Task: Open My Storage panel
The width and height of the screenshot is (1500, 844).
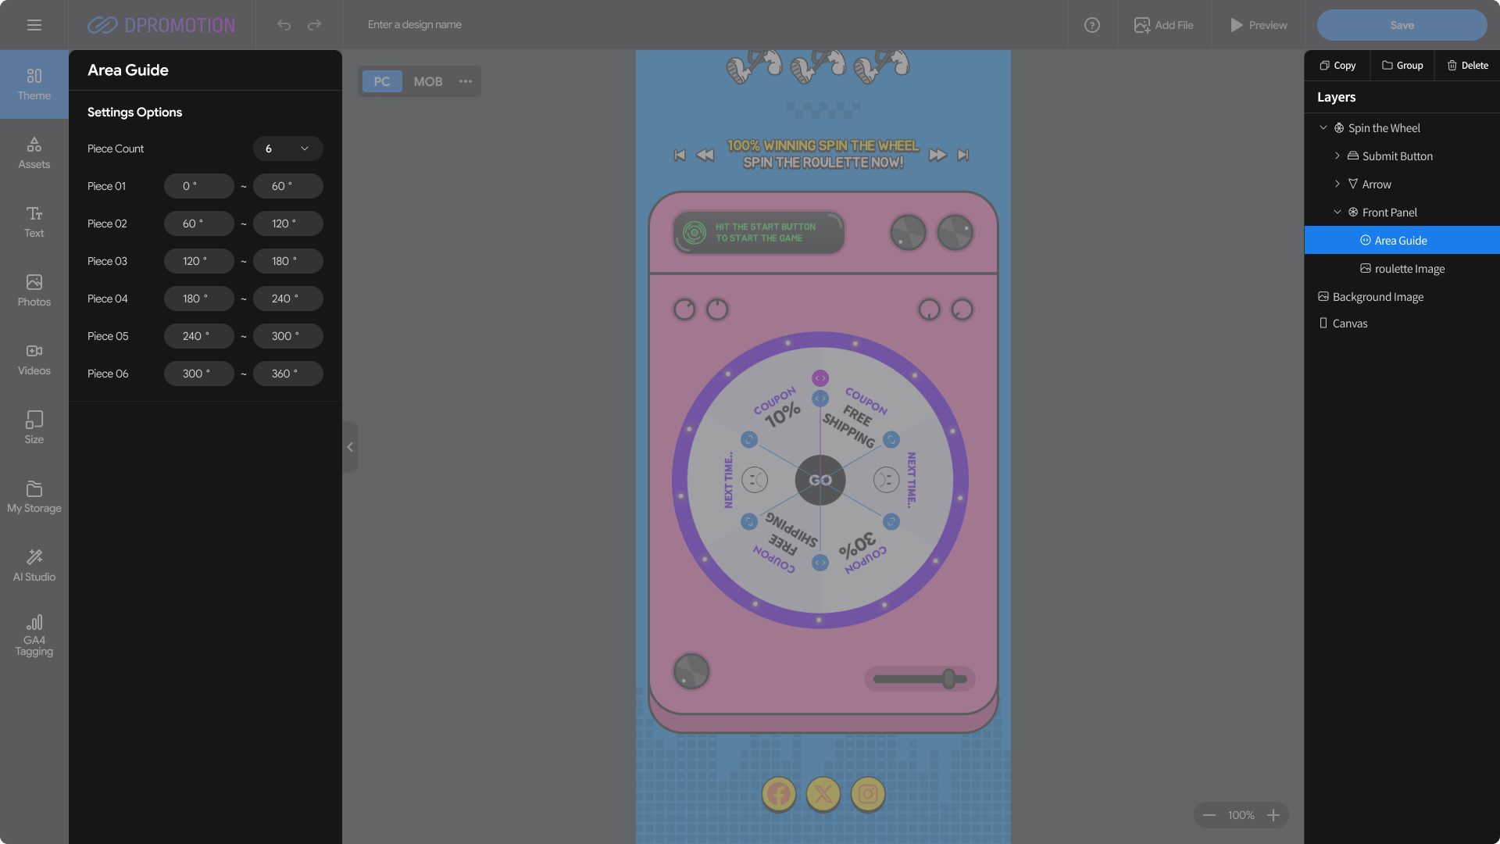Action: coord(34,497)
